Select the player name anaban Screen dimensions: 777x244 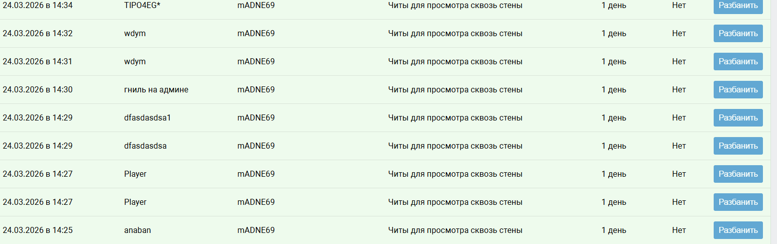(x=137, y=230)
